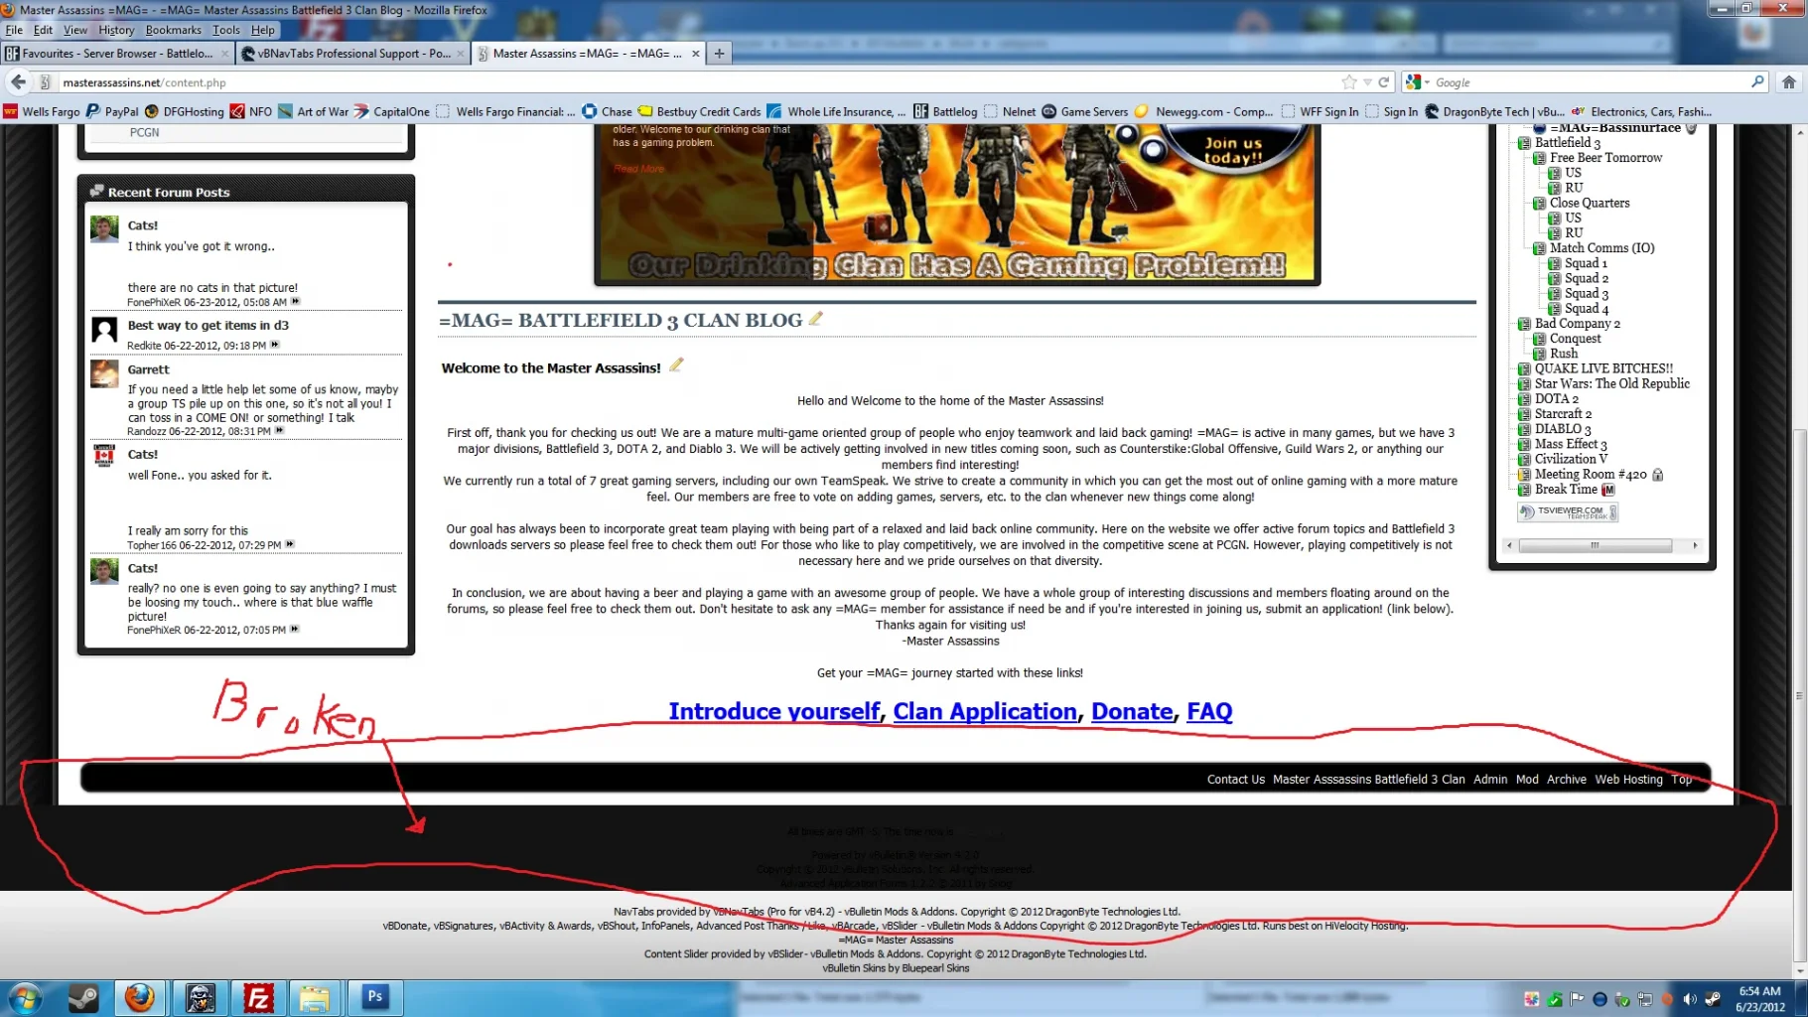The width and height of the screenshot is (1808, 1017).
Task: Open the Wells Fargo bookmark
Action: 42,111
